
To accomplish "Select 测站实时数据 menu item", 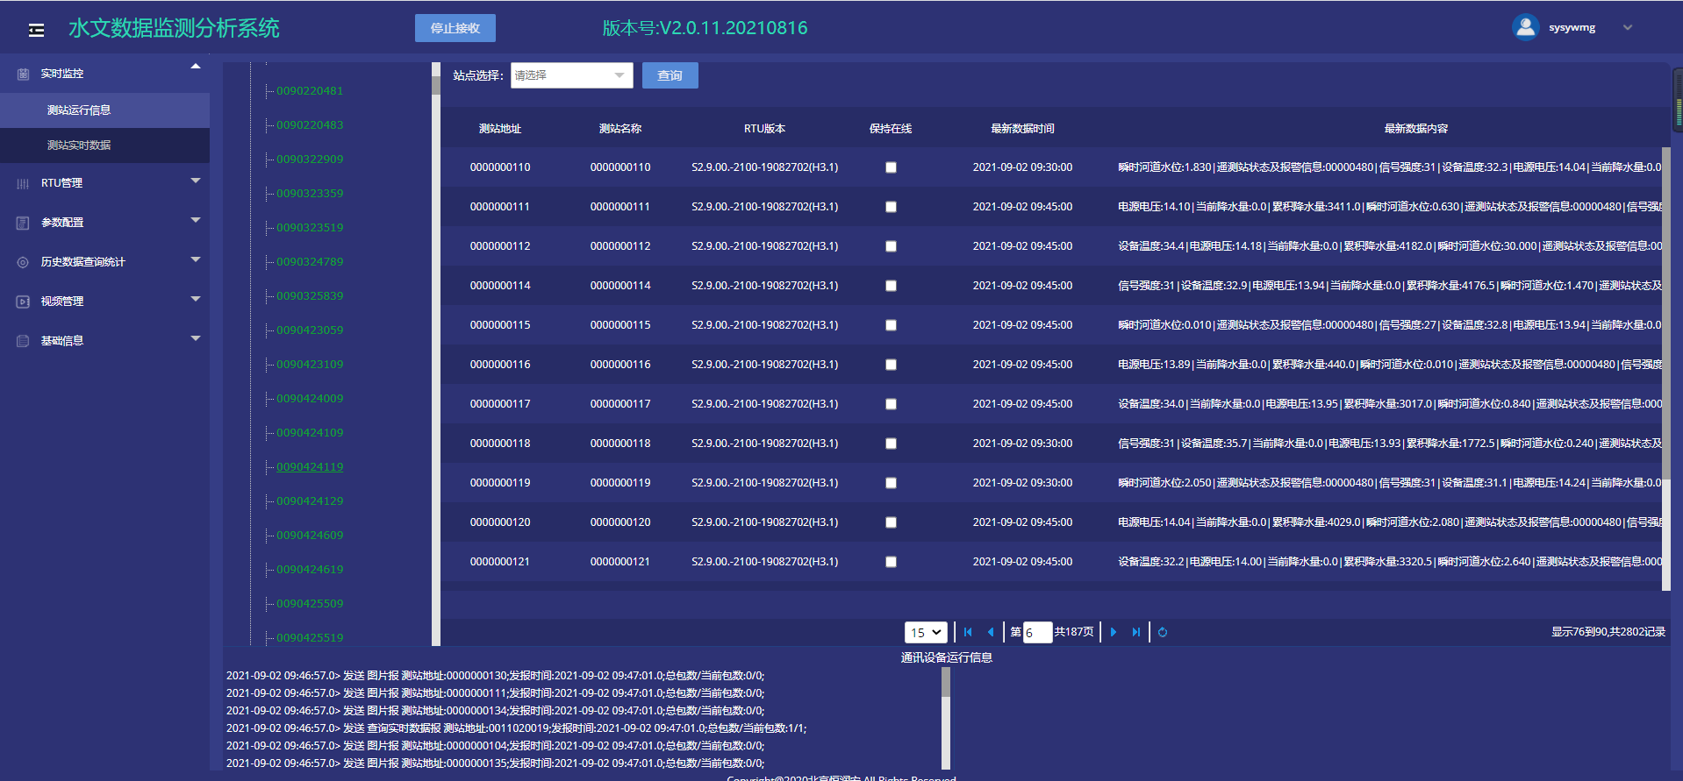I will (104, 146).
